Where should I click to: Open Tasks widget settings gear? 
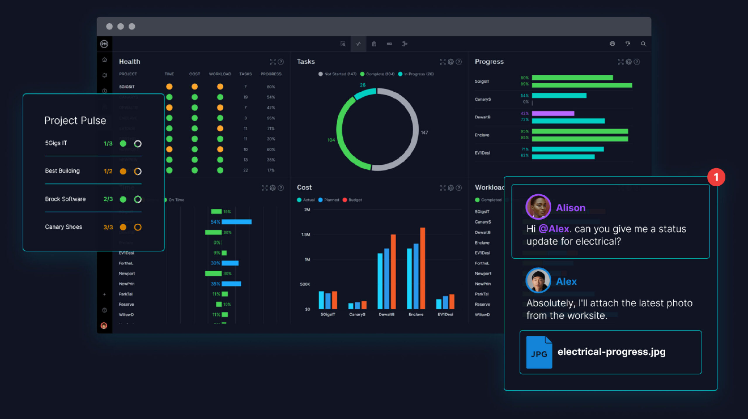[x=451, y=62]
